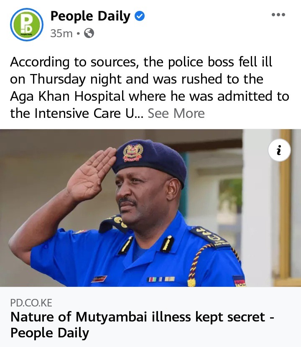Screen dimensions: 301x347
Task: Click the post text about Aga Khan Hospital
Action: tap(150, 97)
